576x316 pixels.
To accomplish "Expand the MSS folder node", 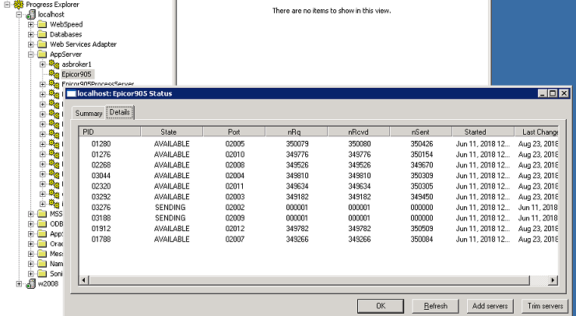I will coord(31,214).
